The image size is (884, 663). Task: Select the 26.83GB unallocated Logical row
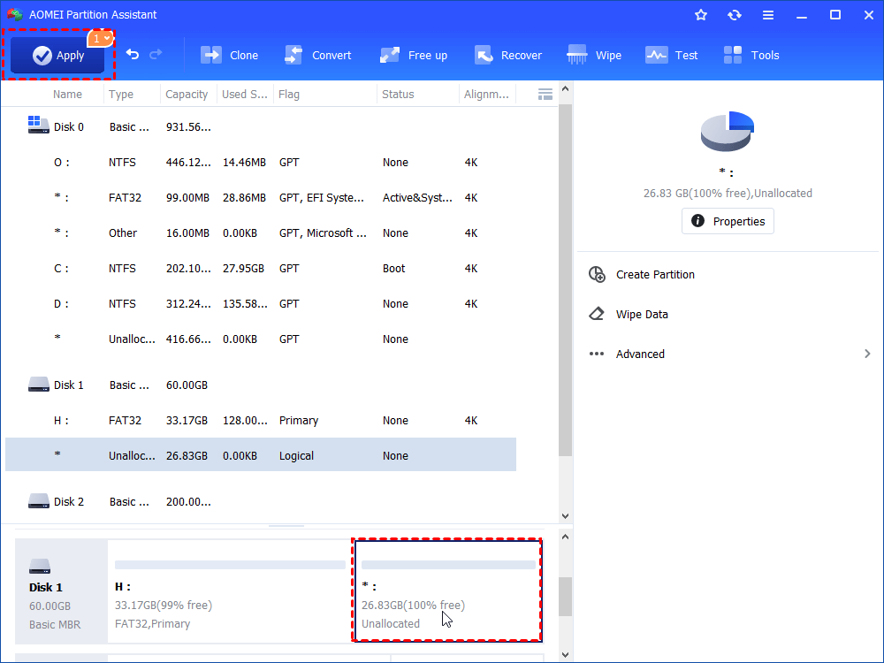pos(261,455)
